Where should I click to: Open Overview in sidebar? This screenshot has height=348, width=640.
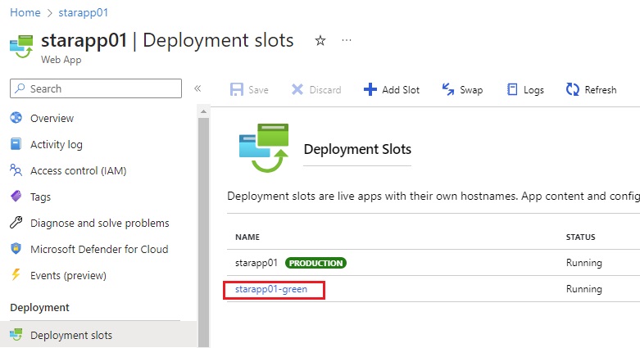[52, 118]
